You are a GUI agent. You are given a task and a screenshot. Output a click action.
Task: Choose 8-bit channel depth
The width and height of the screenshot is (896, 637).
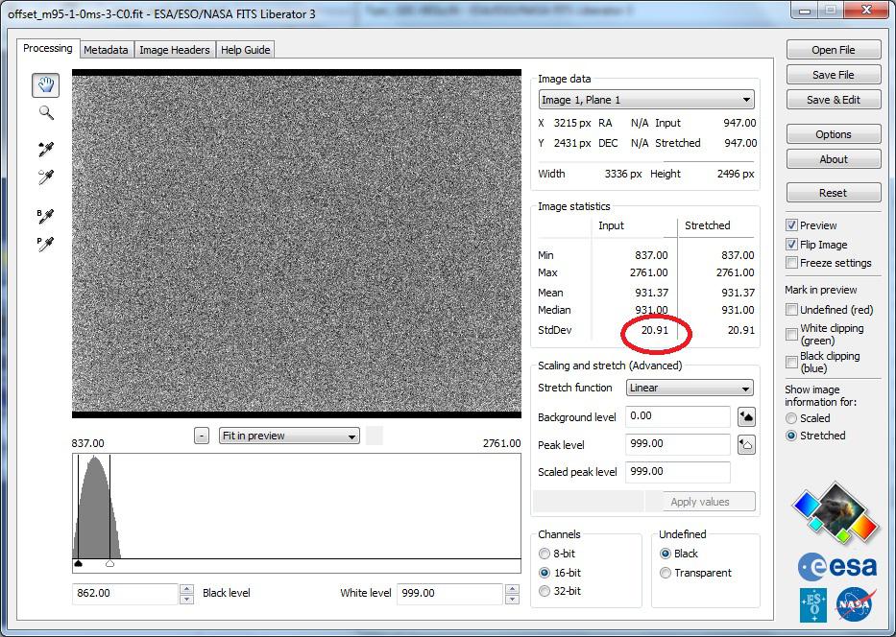[x=545, y=554]
